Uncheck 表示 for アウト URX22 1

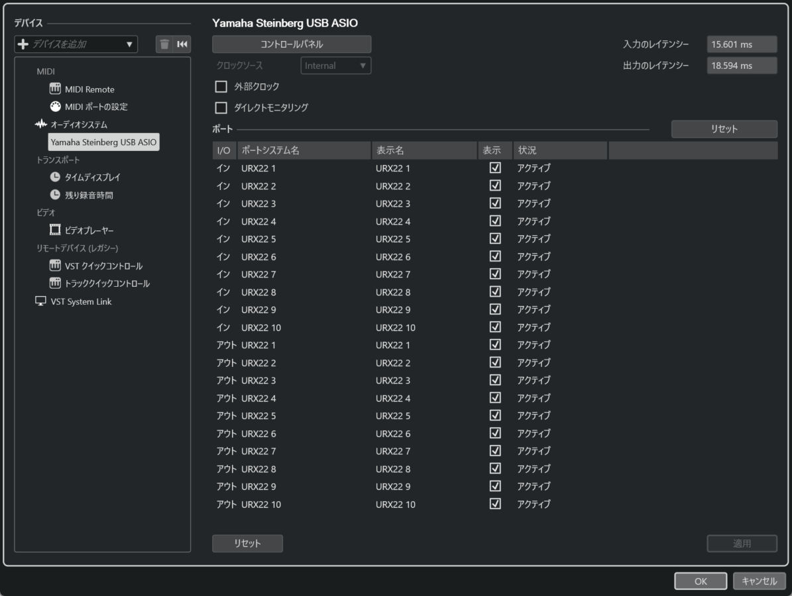pyautogui.click(x=496, y=344)
